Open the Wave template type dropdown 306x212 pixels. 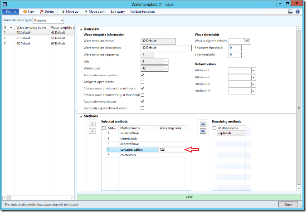pos(61,20)
